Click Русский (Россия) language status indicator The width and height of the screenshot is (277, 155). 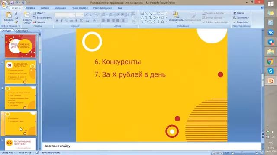51,153
